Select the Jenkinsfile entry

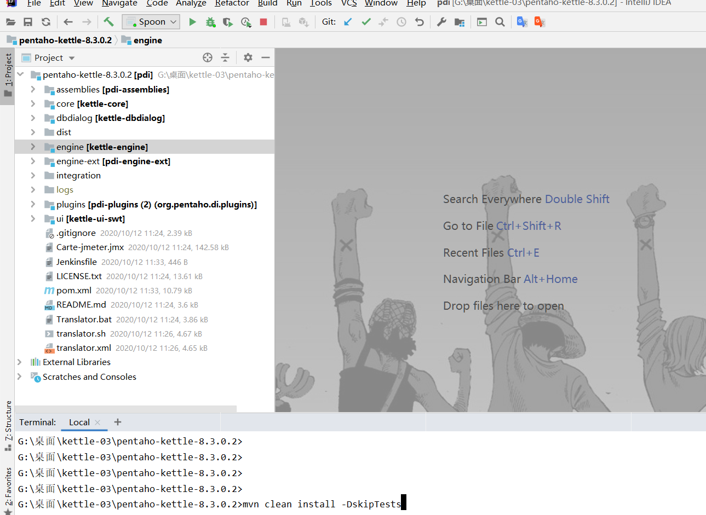point(145,262)
